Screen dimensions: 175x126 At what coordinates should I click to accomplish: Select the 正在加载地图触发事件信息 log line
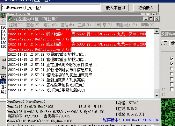[53, 65]
